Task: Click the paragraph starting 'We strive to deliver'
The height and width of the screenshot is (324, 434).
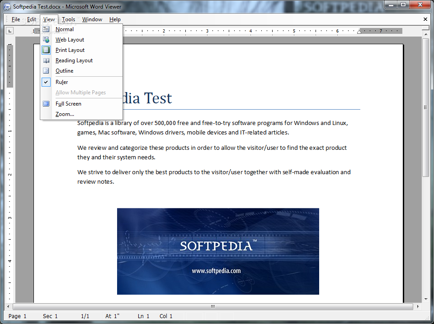Action: pyautogui.click(x=214, y=177)
